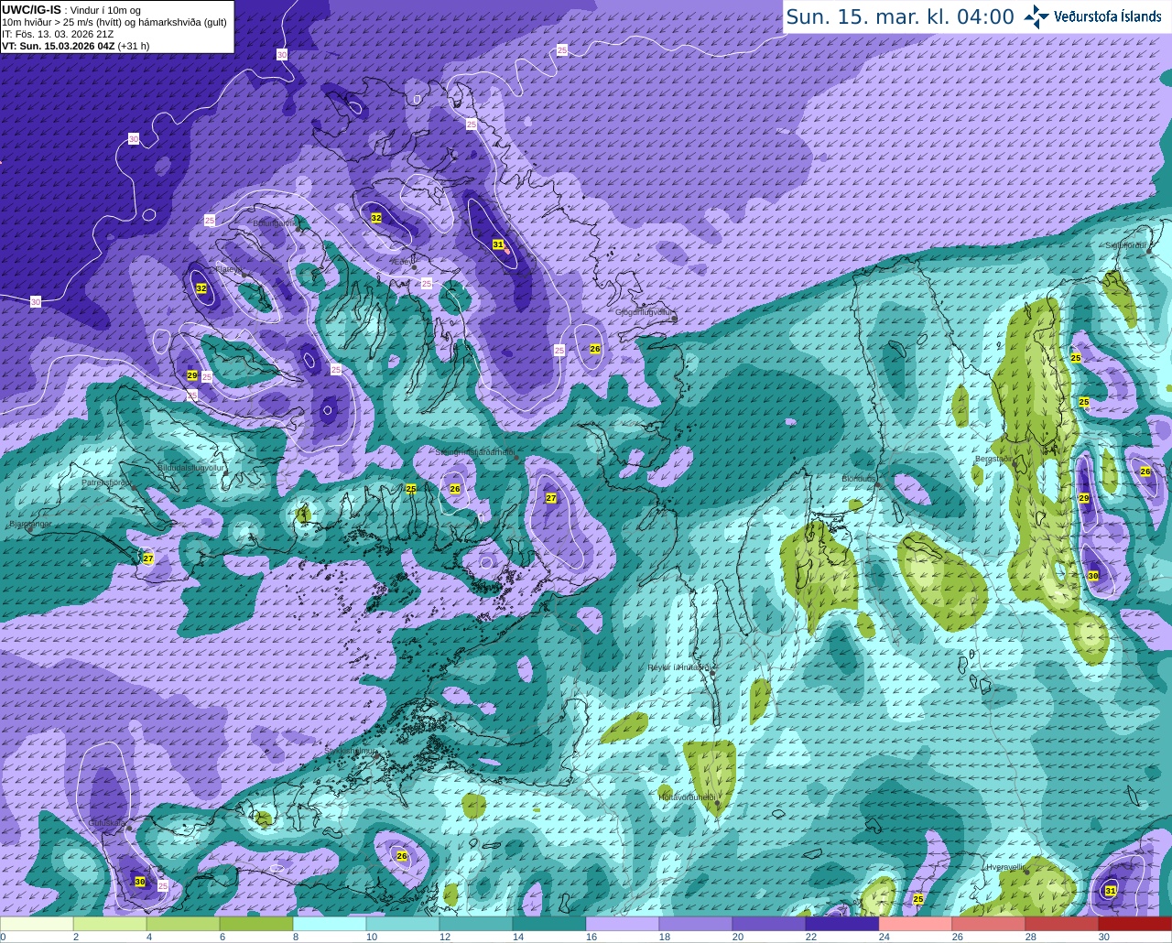Pick the legend swatch between 2 and 4
This screenshot has width=1172, height=943.
(x=110, y=924)
